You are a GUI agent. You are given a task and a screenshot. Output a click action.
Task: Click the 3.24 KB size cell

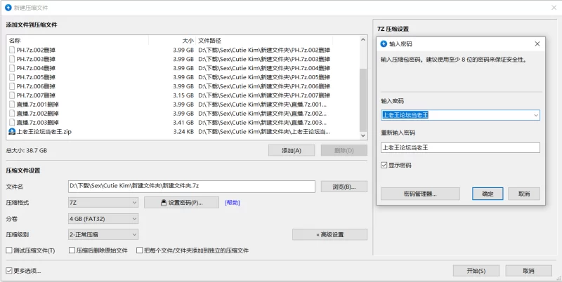(x=183, y=132)
